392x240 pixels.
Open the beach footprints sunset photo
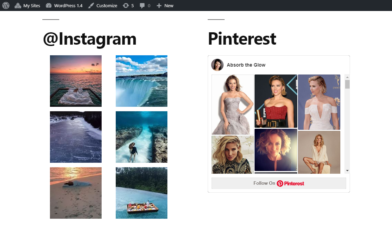pyautogui.click(x=76, y=193)
